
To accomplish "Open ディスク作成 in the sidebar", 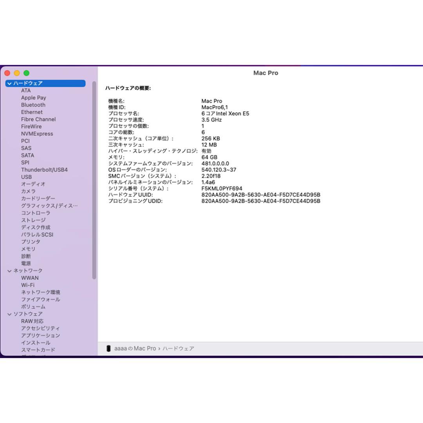I will [36, 228].
